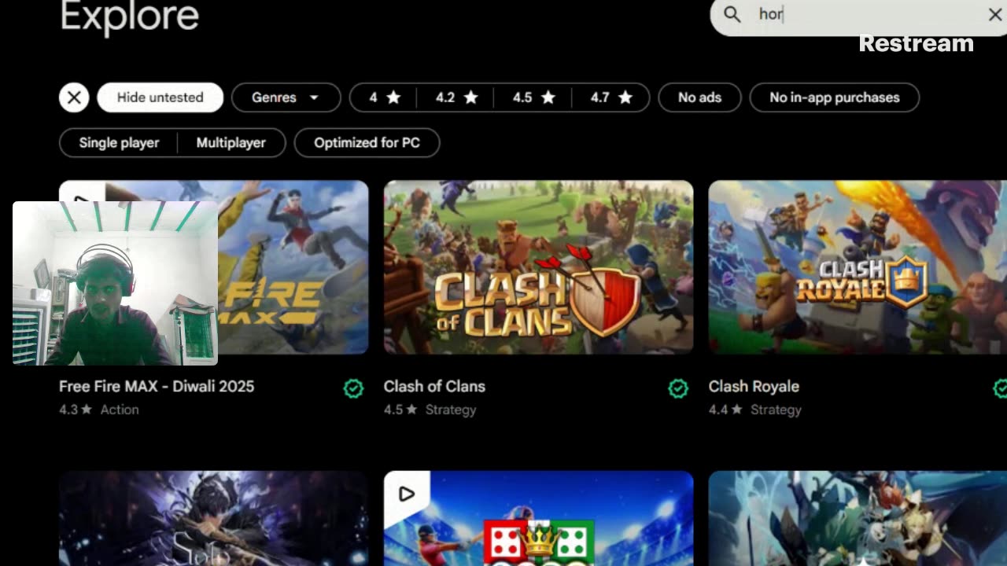This screenshot has width=1007, height=566.
Task: Filter by 4.2 star rating
Action: (456, 97)
